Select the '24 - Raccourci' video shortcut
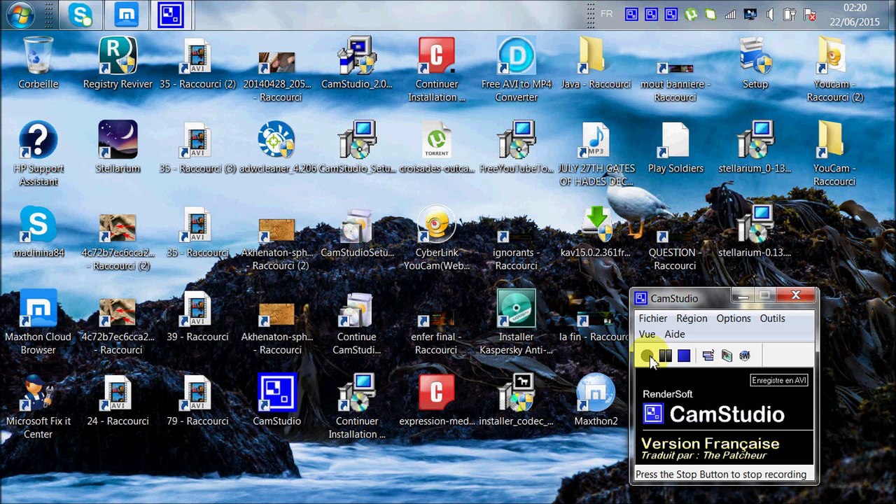This screenshot has height=504, width=896. [x=118, y=400]
